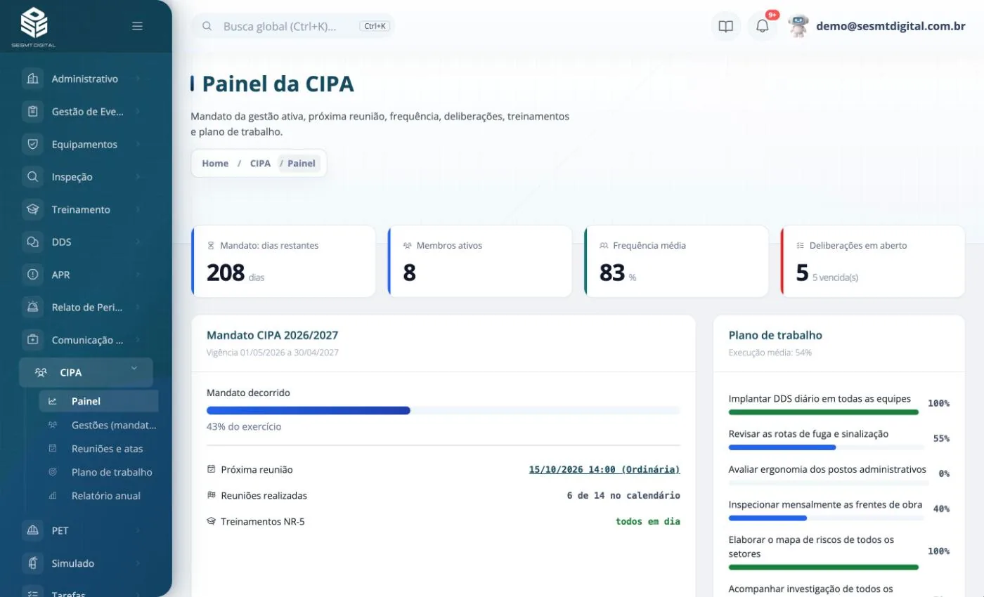This screenshot has width=984, height=597.
Task: Click the Gestão de Eventos clipboard icon
Action: point(32,111)
